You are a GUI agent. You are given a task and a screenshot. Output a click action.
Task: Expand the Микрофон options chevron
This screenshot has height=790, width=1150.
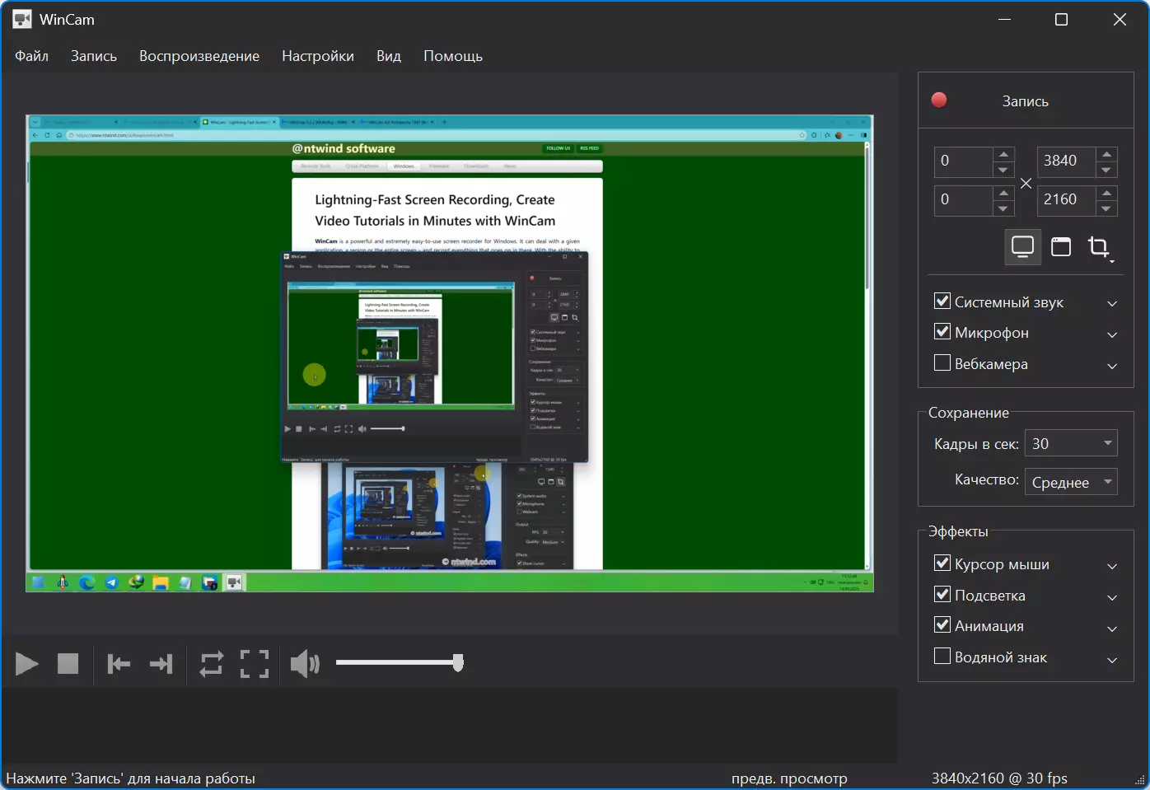(1112, 334)
